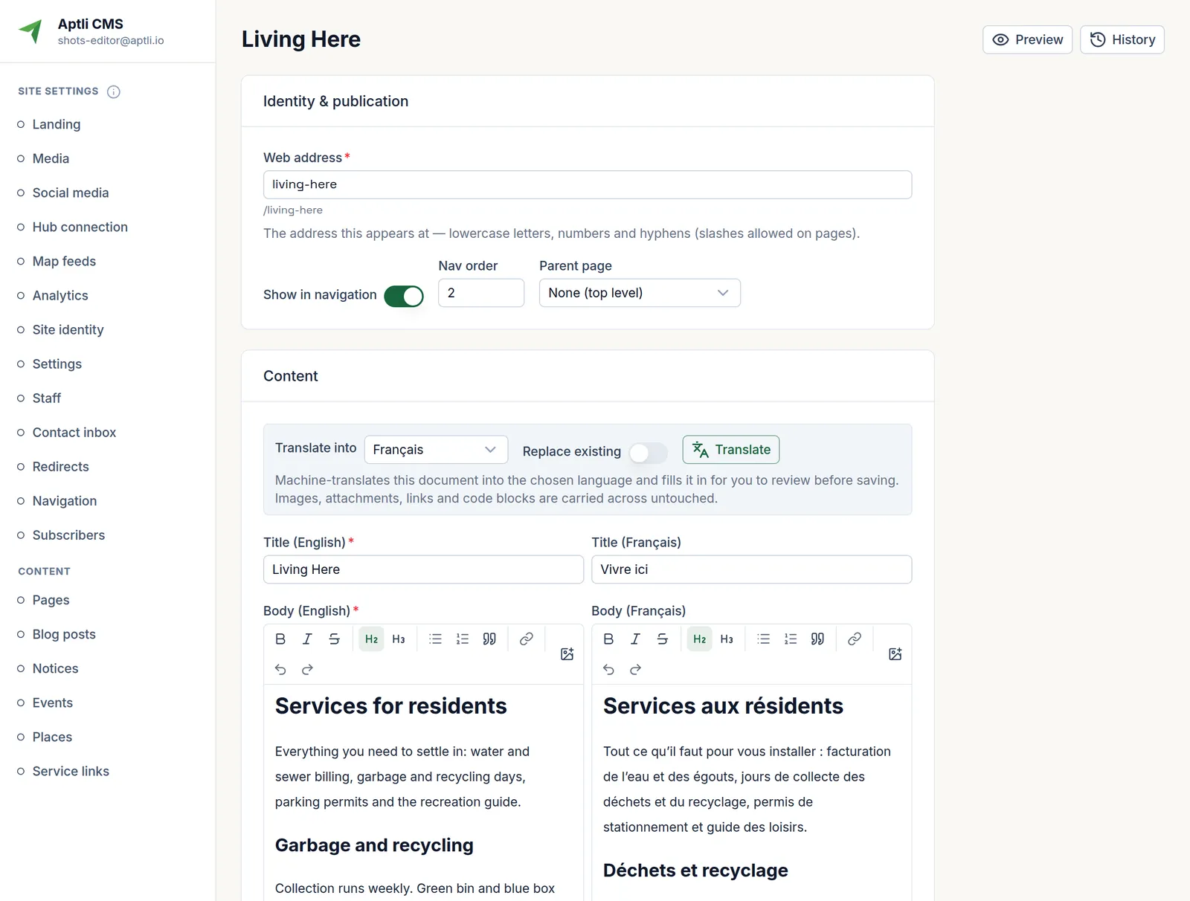This screenshot has height=901, width=1190.
Task: Insert image in Français body editor
Action: pyautogui.click(x=895, y=654)
